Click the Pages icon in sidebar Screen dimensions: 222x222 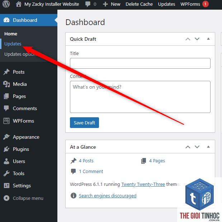click(6, 96)
